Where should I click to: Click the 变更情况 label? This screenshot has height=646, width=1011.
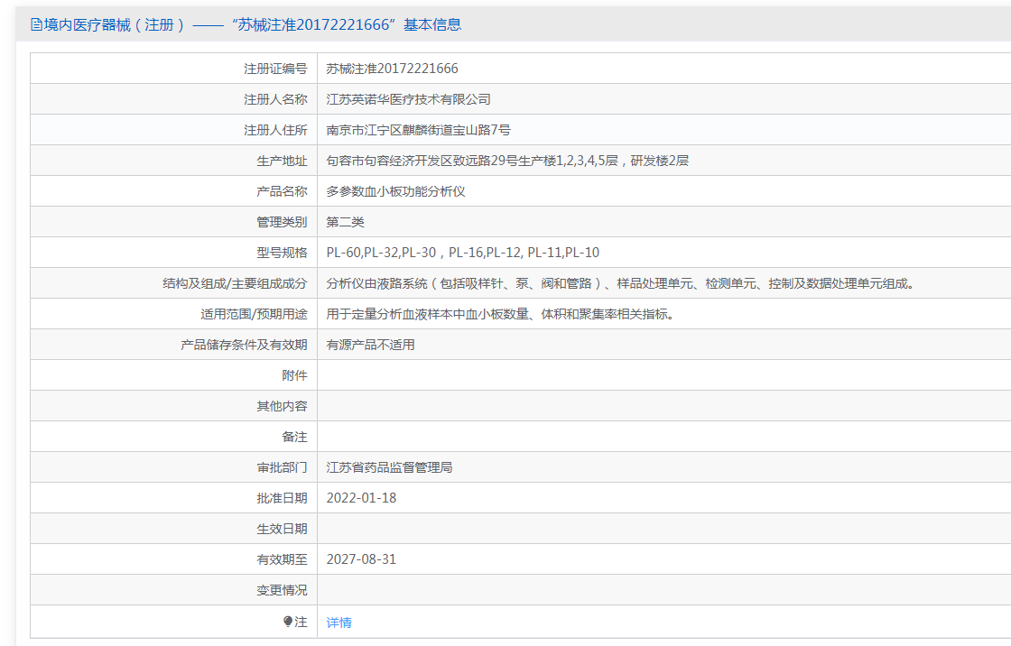(x=282, y=590)
